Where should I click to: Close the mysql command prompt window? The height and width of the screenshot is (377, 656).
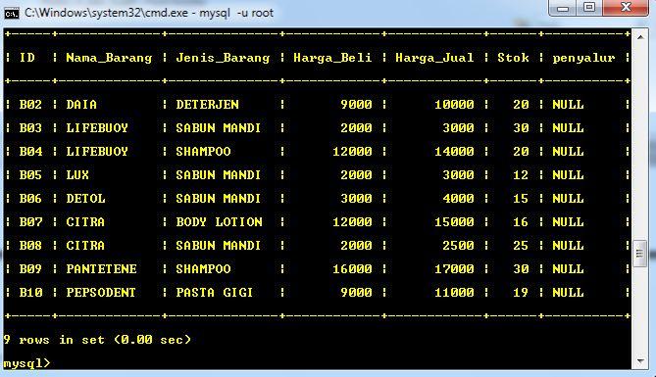click(x=626, y=8)
